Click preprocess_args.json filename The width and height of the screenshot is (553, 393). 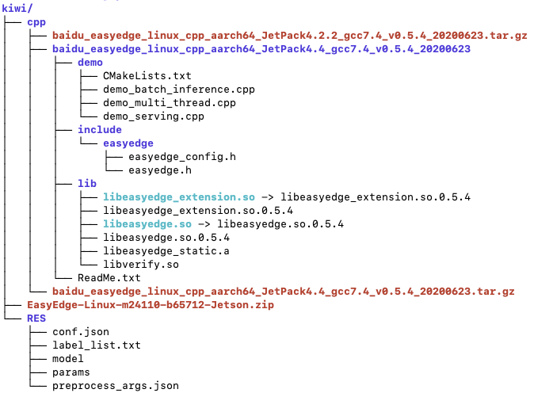pos(116,386)
